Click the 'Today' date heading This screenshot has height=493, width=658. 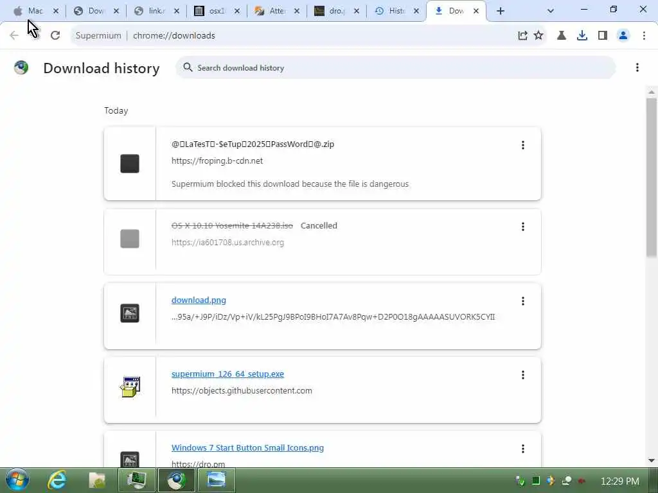(116, 110)
